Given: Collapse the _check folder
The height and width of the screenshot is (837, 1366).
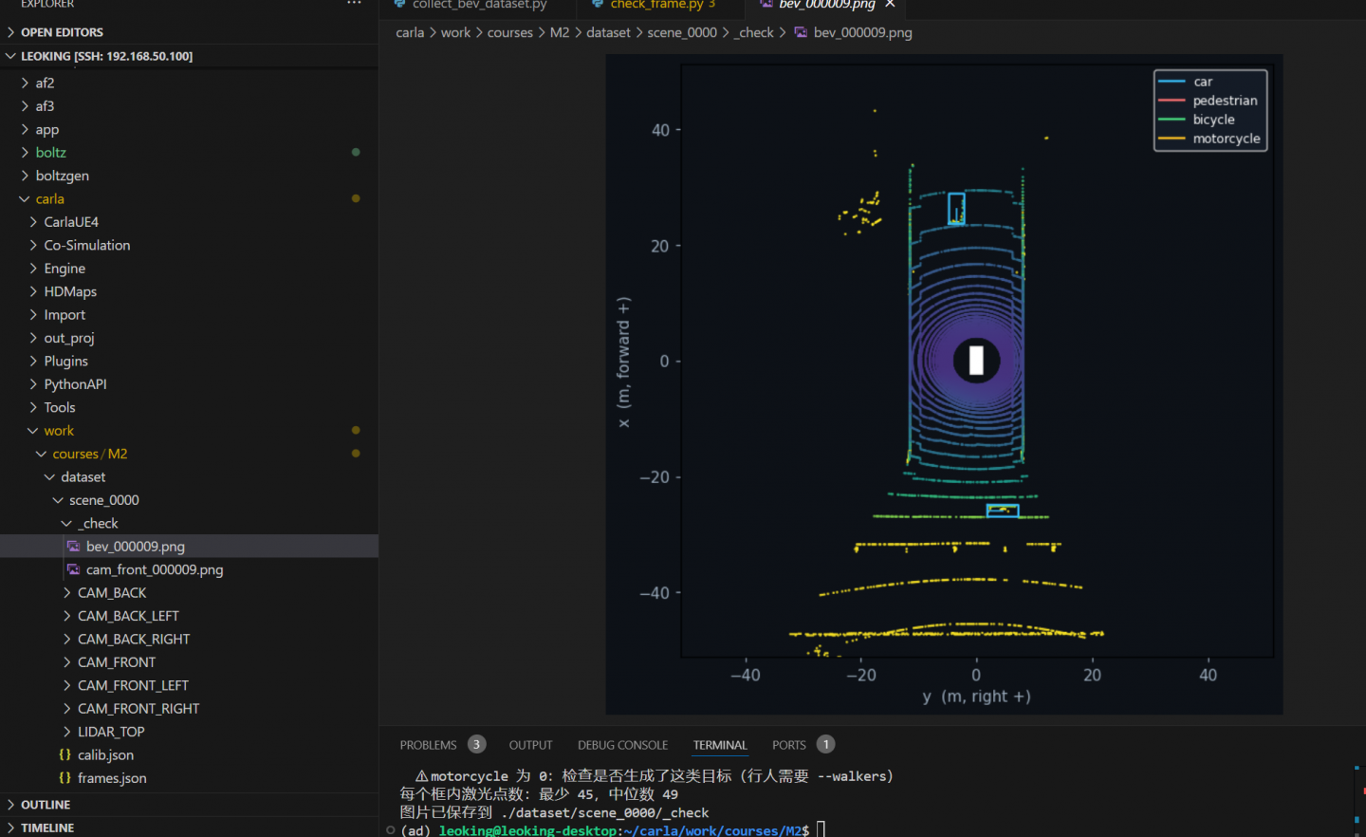Looking at the screenshot, I should pyautogui.click(x=99, y=524).
